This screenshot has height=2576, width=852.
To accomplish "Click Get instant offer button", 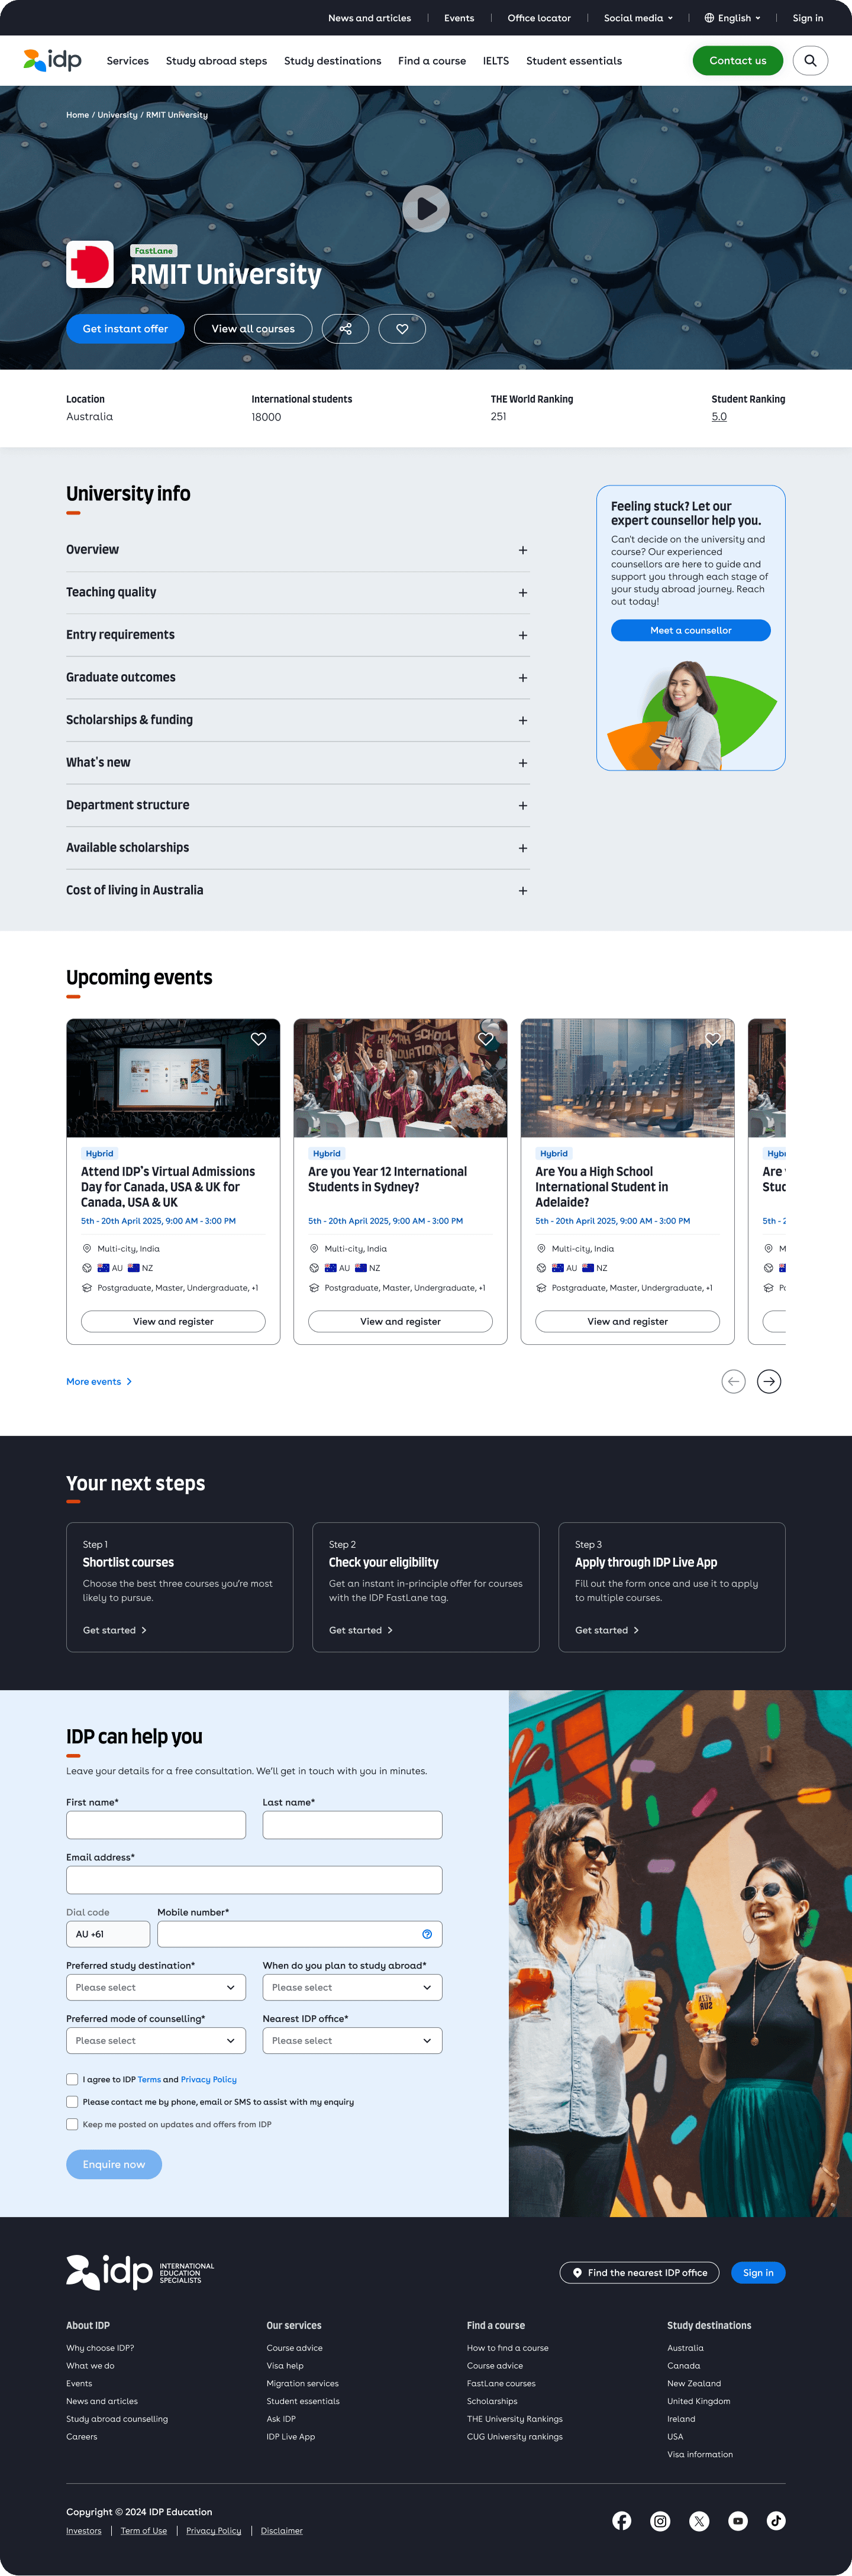I will coord(125,329).
